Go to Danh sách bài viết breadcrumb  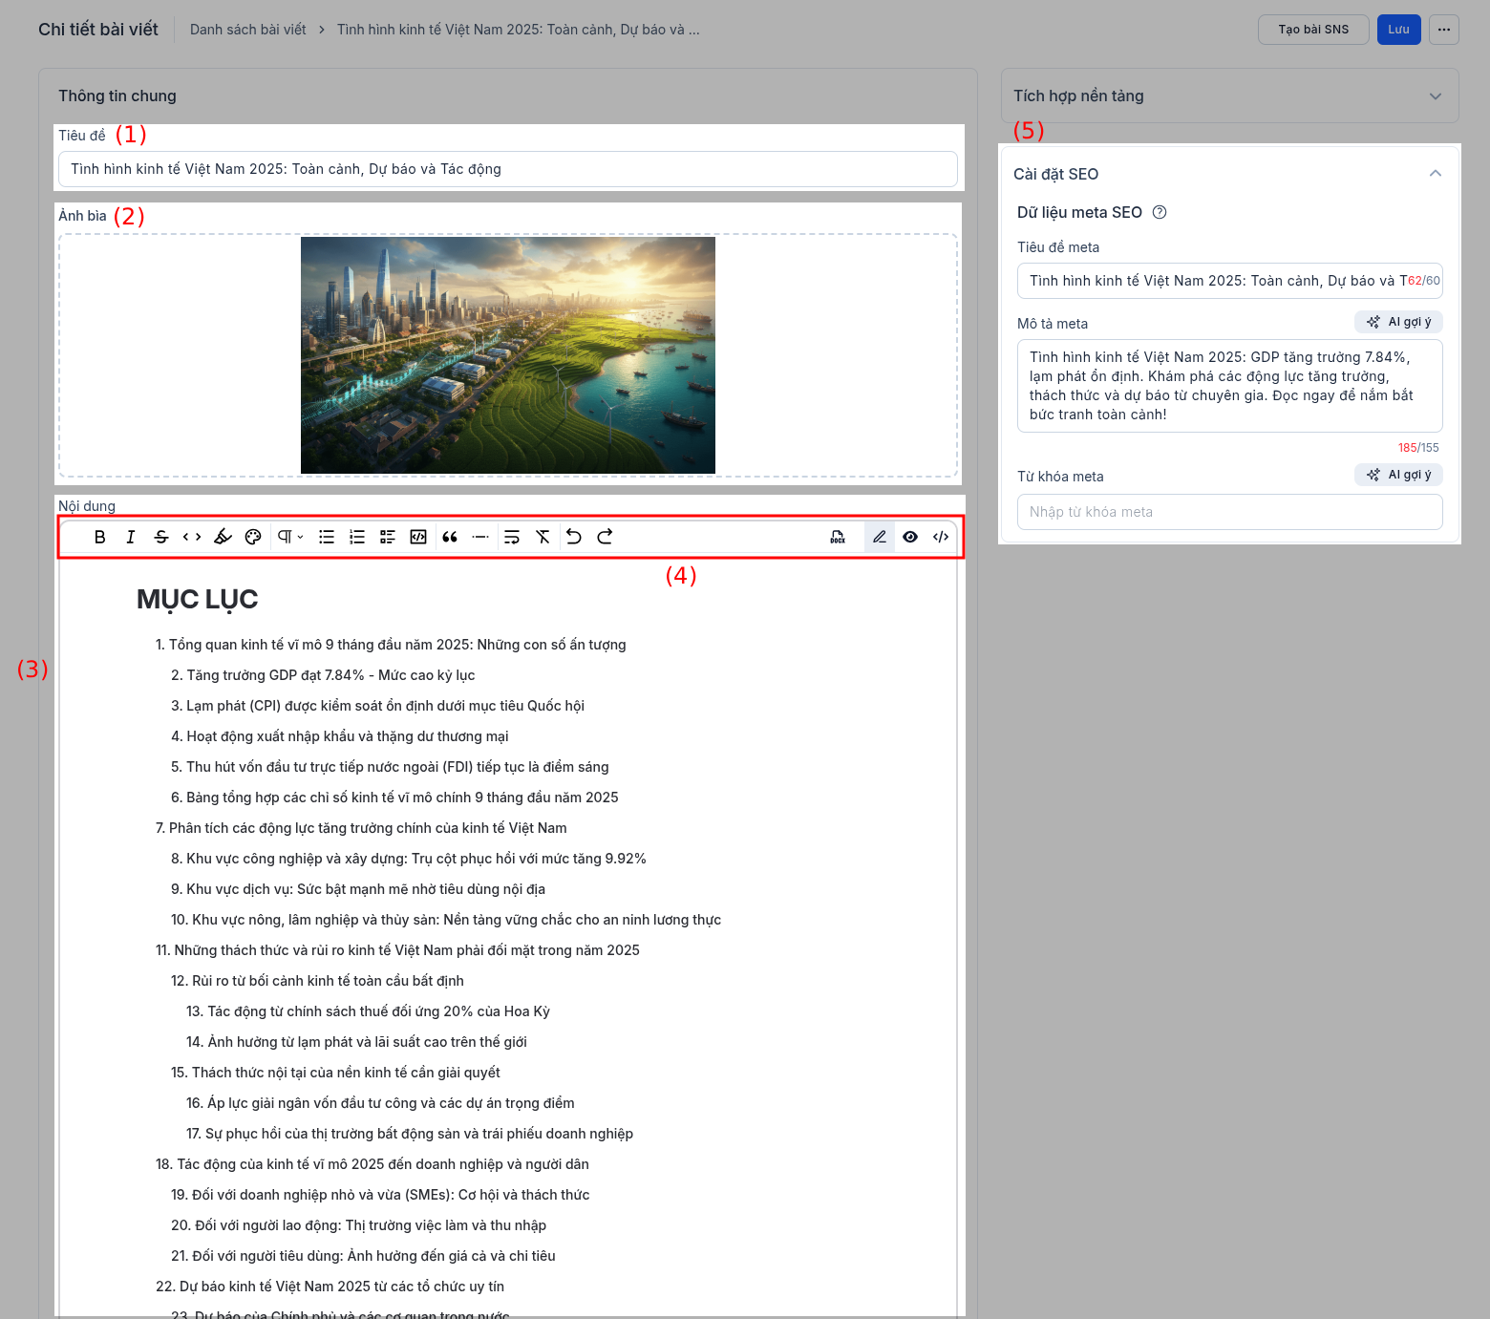coord(248,30)
